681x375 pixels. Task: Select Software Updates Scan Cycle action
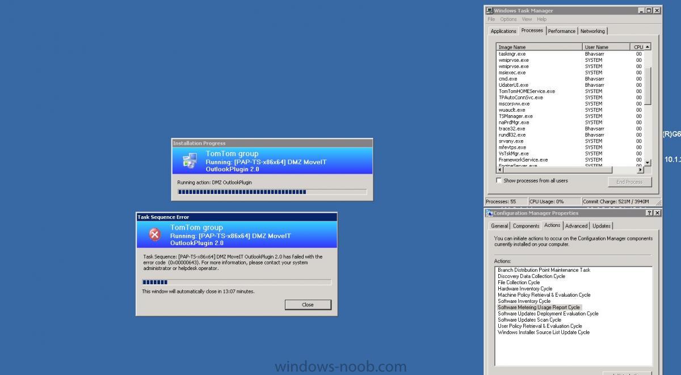pos(529,320)
